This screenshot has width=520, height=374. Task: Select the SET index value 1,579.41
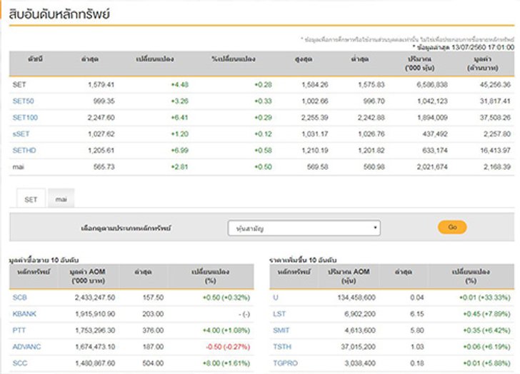click(x=101, y=85)
